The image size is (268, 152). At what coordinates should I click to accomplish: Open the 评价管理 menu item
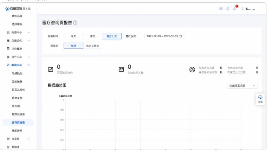(x=17, y=49)
